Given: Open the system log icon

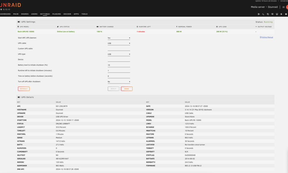Looking at the screenshot, I should coord(281,14).
